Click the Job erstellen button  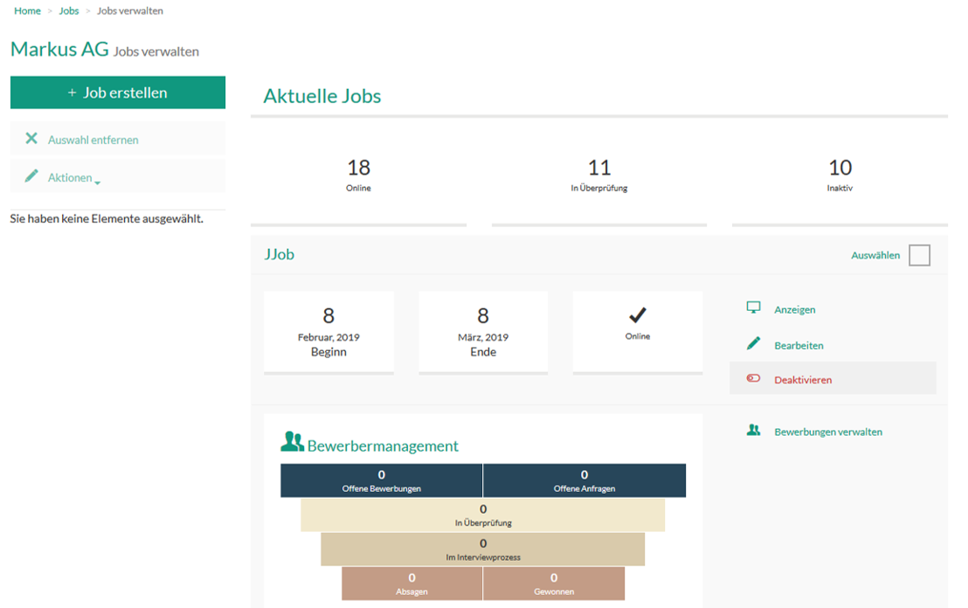(x=118, y=93)
